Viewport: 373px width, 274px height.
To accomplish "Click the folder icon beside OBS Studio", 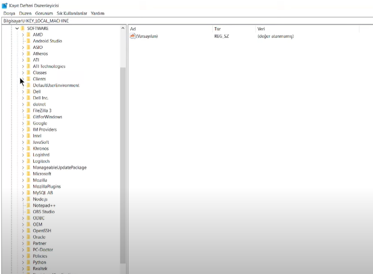I will 28,212.
